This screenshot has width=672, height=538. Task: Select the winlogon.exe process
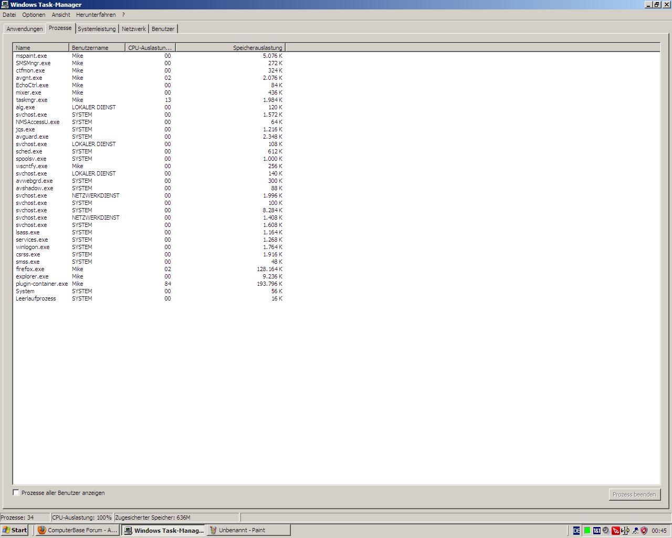coord(149,247)
